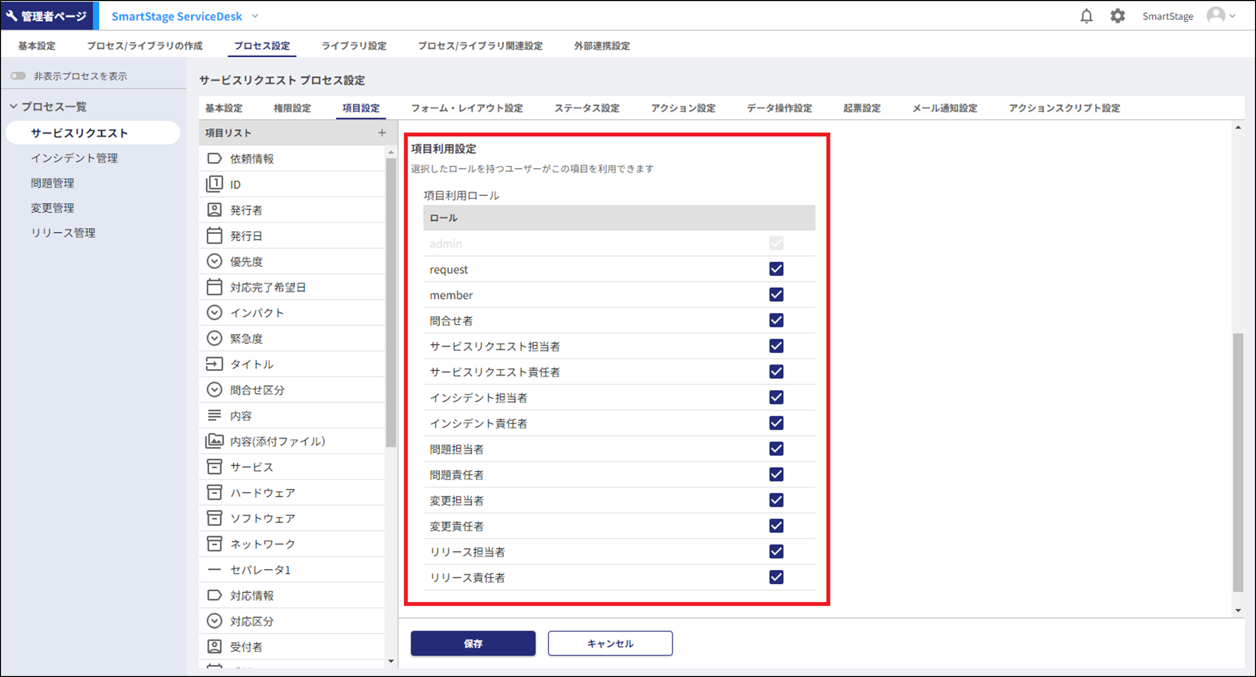Click the plus icon in 項目リスト header
The image size is (1256, 677).
382,133
